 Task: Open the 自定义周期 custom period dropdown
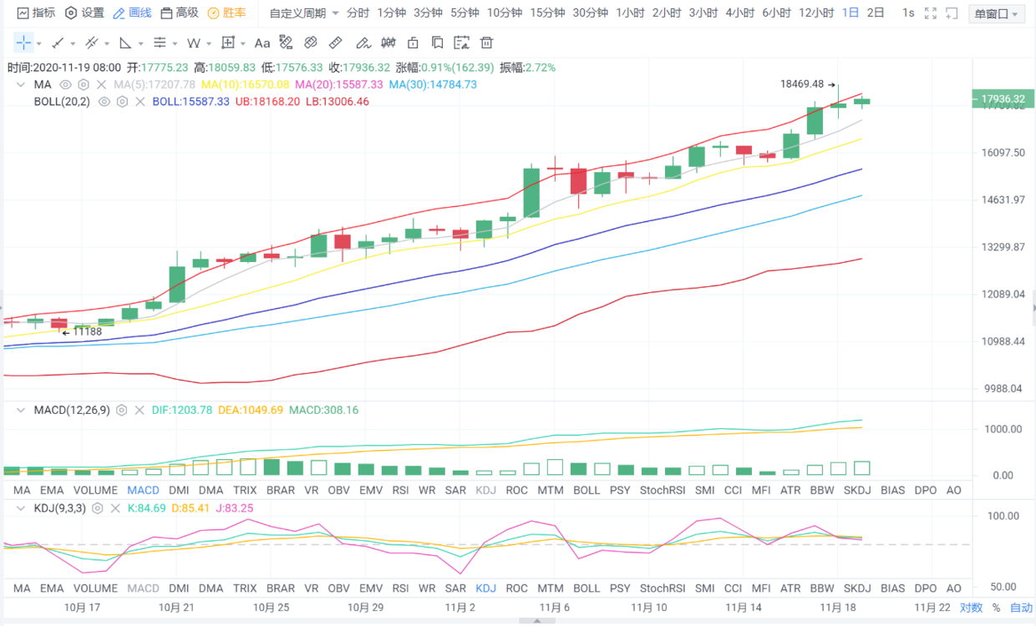(x=304, y=13)
